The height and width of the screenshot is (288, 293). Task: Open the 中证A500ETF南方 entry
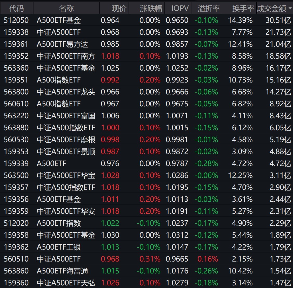tap(66, 56)
